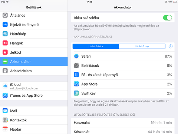Open the Háttérkép settings row
This screenshot has width=178, height=134.
tap(34, 34)
